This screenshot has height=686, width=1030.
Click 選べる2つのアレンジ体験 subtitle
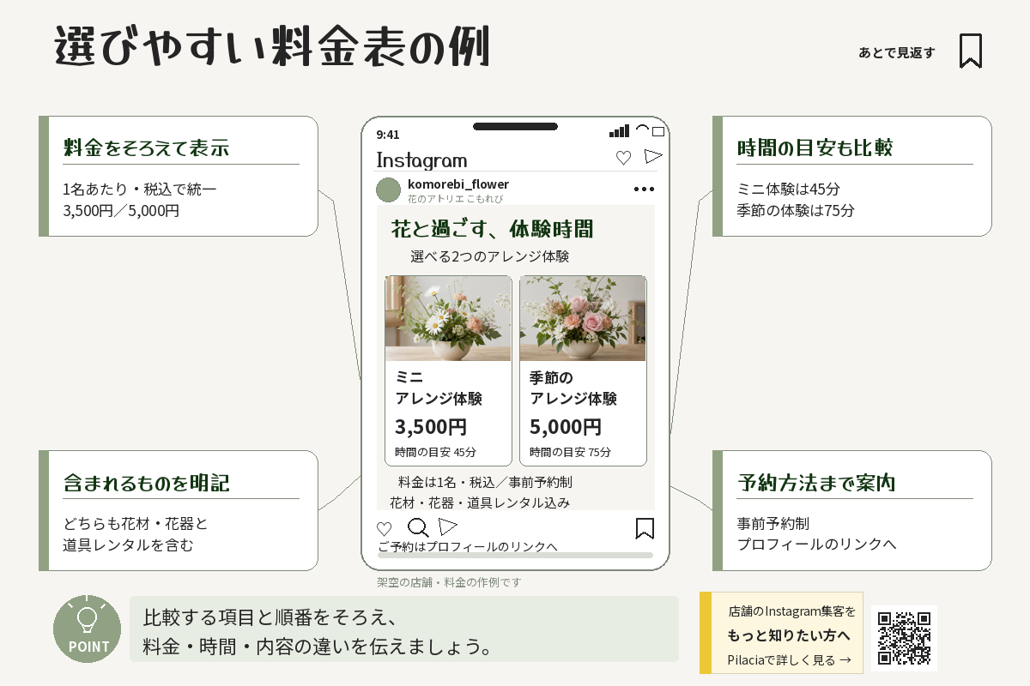coord(490,256)
